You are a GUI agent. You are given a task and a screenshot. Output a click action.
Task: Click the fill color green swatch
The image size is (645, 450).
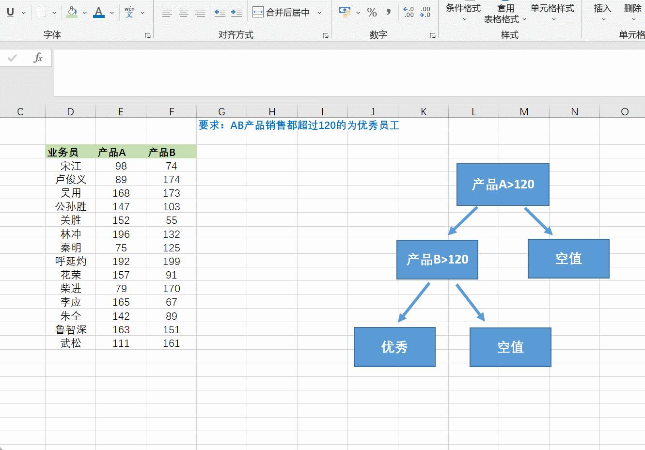[73, 15]
